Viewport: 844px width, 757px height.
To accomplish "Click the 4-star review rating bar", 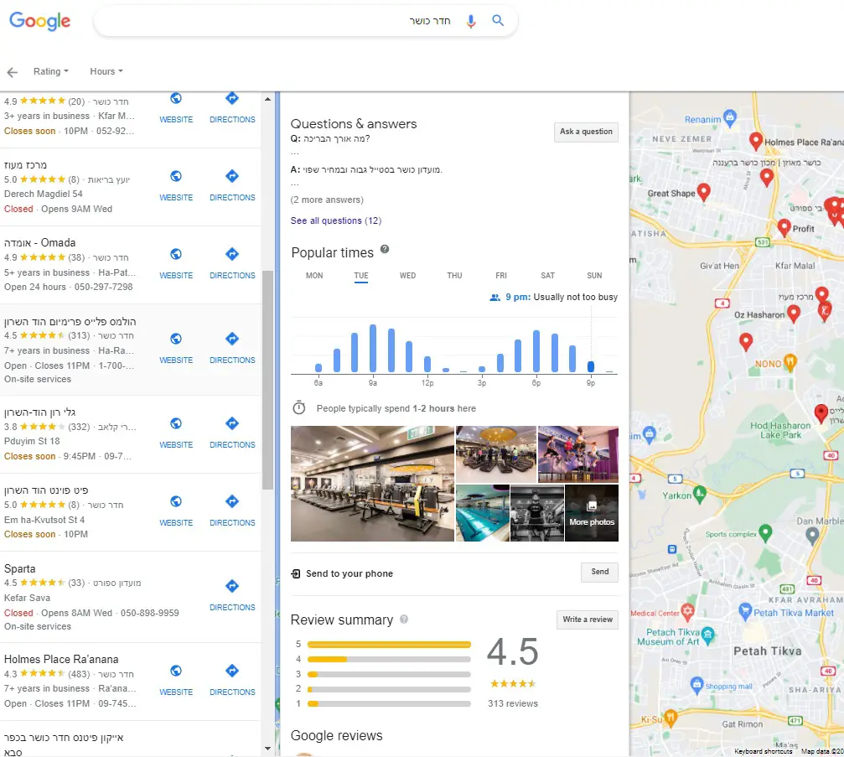I will 389,659.
